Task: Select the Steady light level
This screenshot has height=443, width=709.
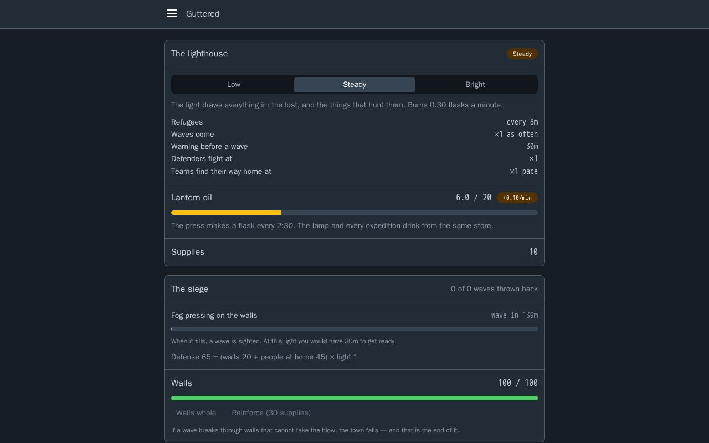Action: point(354,85)
